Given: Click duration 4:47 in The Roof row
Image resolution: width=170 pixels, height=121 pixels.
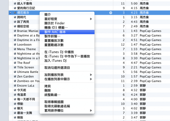Looking at the screenshot, I should tap(134, 63).
